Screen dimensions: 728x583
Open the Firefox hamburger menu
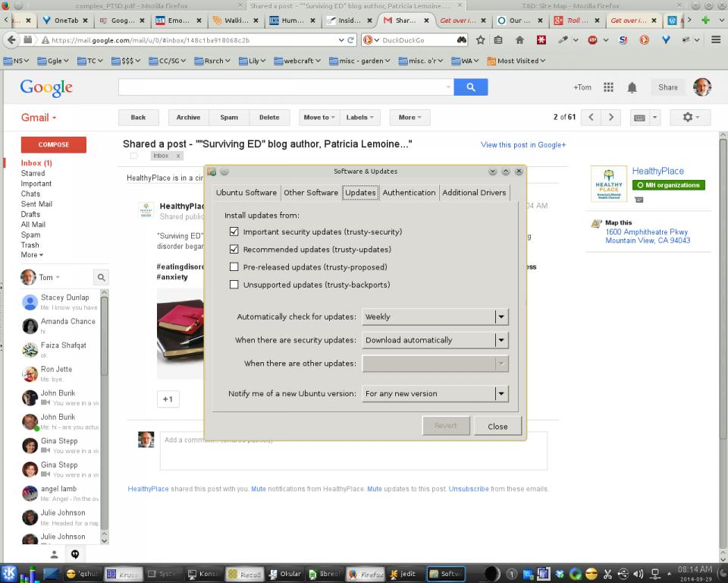716,39
